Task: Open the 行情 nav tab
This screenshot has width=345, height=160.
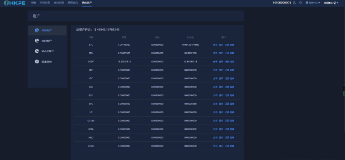Action: 33,3
